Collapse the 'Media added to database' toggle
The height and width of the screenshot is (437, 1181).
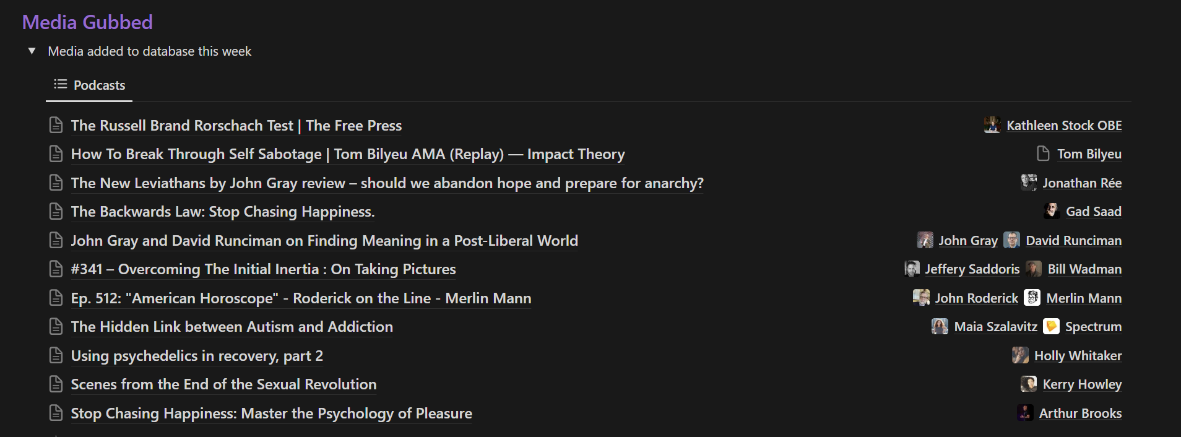click(32, 51)
